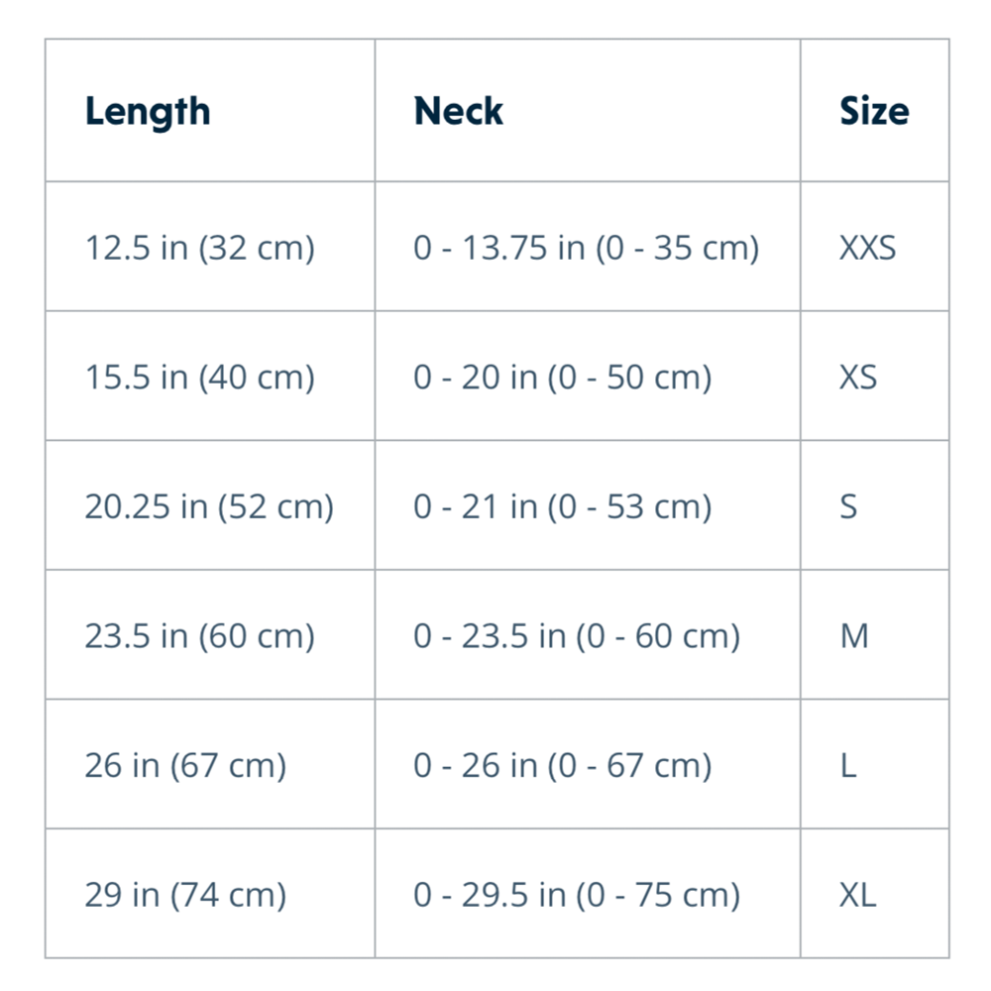Screen dimensions: 991x991
Task: Click the Neck column header
Action: pyautogui.click(x=458, y=111)
